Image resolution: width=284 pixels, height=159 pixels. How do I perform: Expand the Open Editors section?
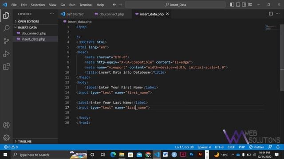click(x=35, y=21)
